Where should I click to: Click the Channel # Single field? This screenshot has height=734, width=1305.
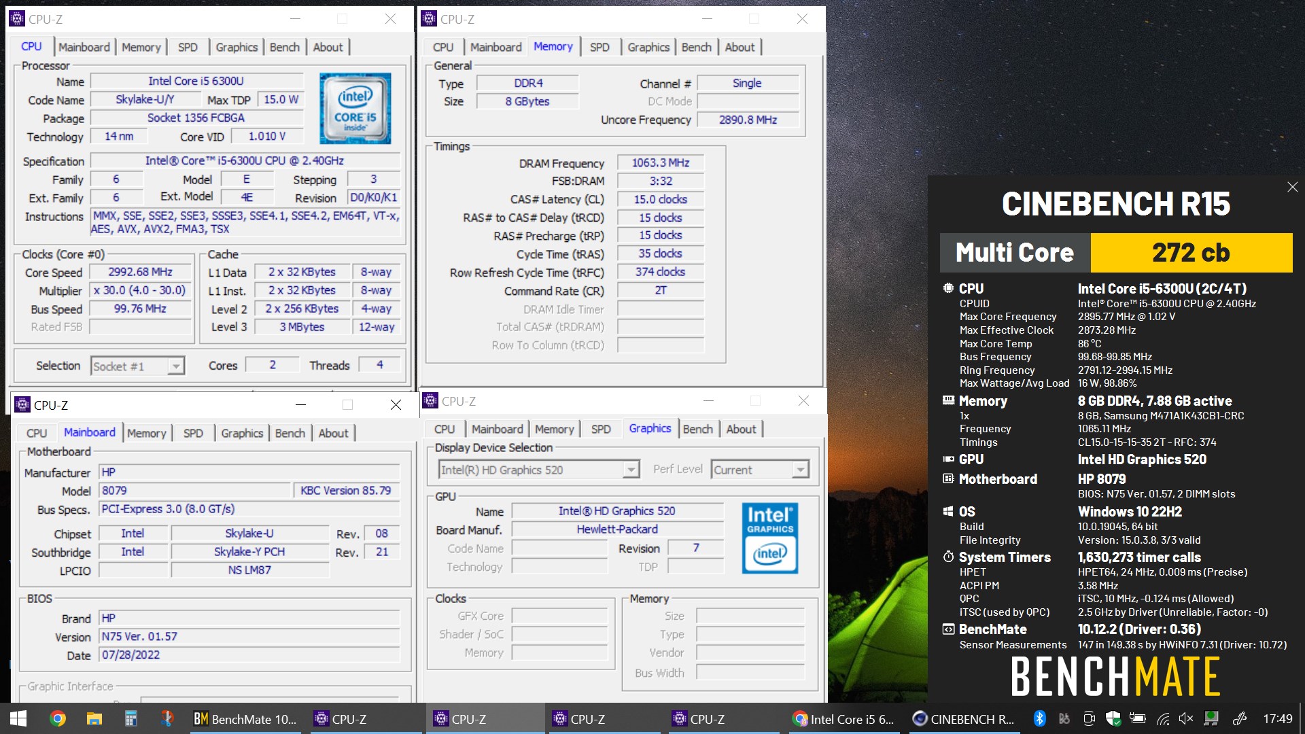[748, 83]
